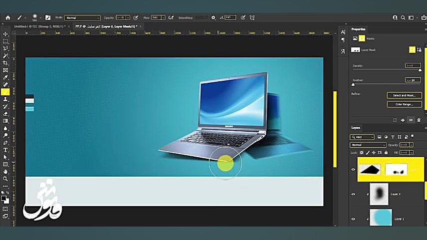Screen dimensions: 427x240
Task: Click the Home icon in options bar
Action: tap(8, 17)
